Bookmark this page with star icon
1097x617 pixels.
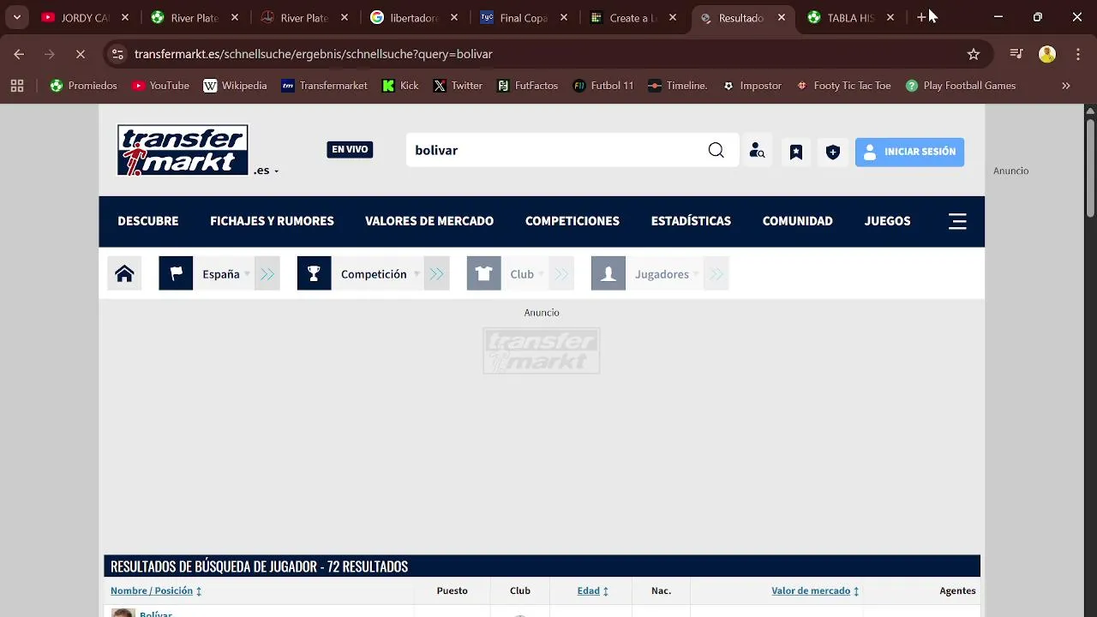pos(974,54)
